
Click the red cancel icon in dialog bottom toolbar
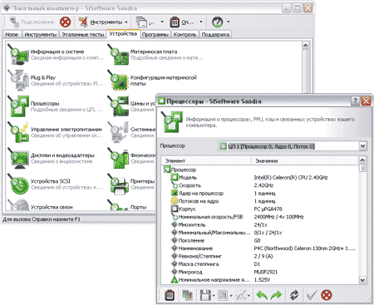(327, 295)
